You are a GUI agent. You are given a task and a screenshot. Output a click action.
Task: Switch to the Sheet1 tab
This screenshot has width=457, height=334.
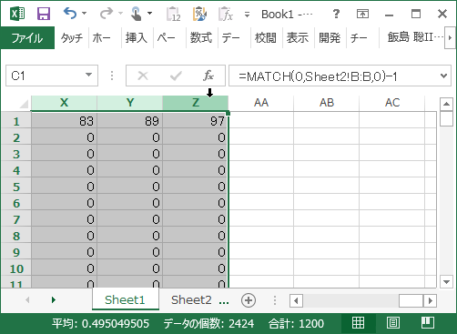125,299
